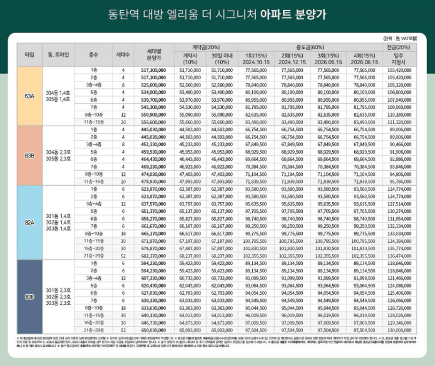Click the price '650,030,000'
The image size is (435, 366).
coord(153,330)
